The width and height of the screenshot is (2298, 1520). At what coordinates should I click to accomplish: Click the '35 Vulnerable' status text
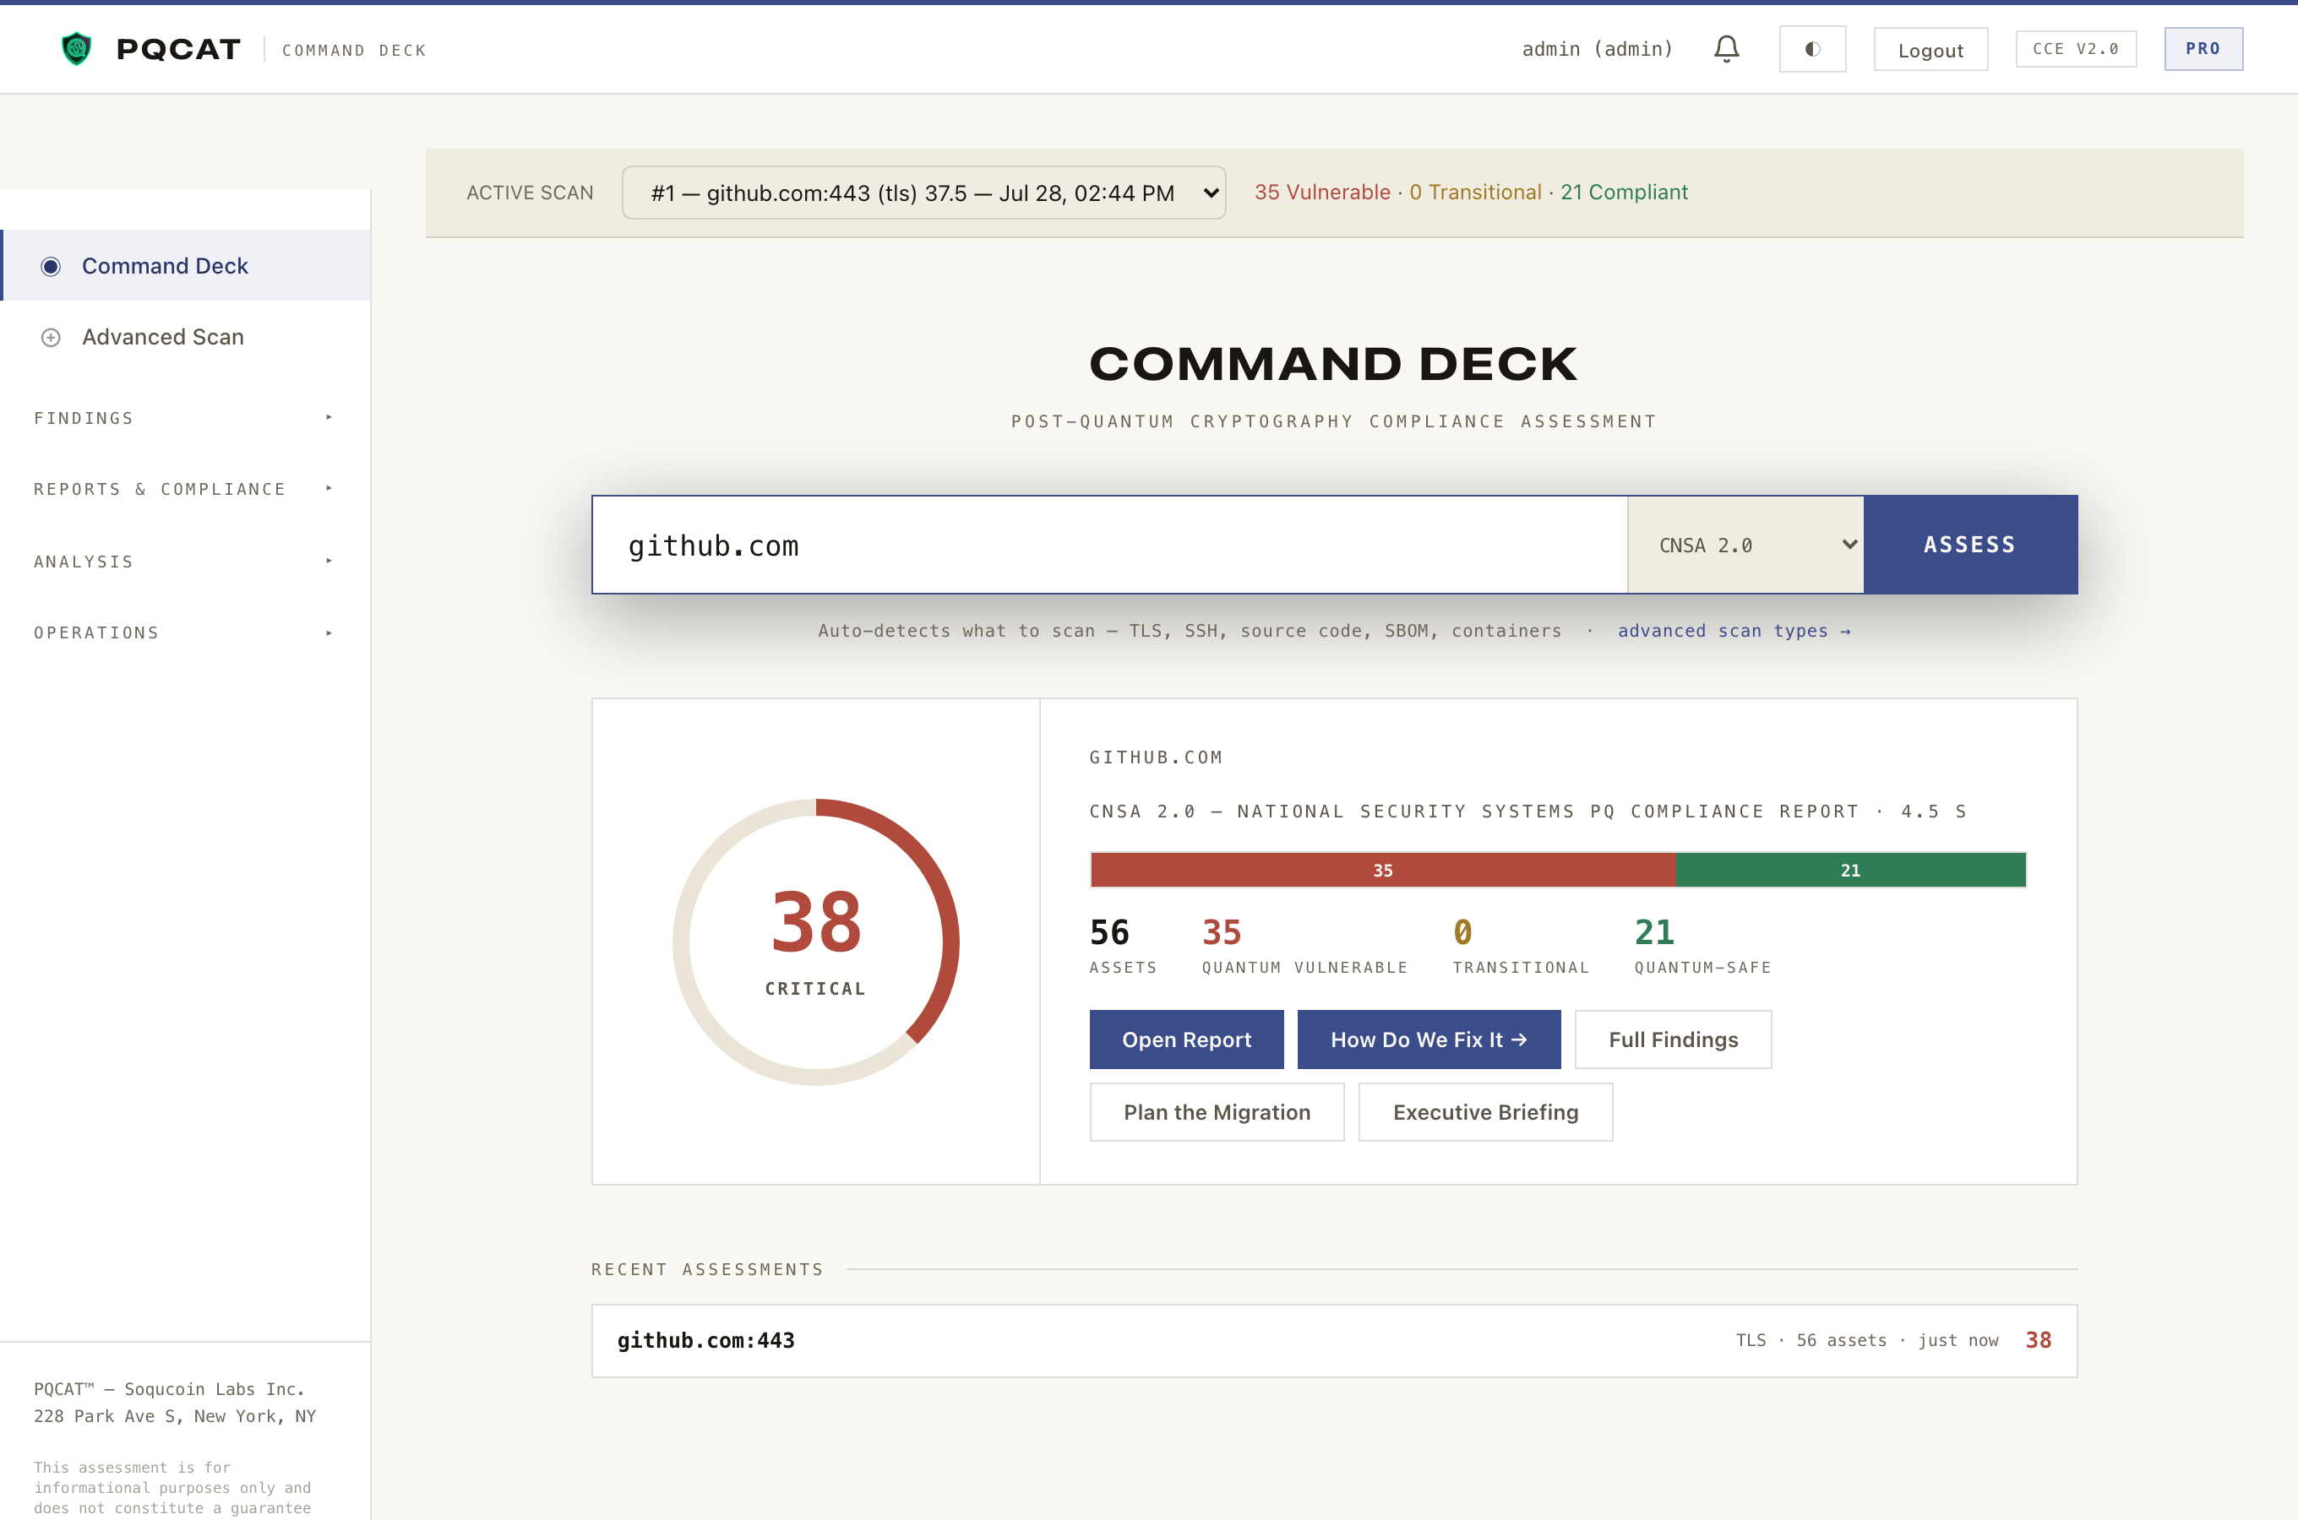[1321, 192]
